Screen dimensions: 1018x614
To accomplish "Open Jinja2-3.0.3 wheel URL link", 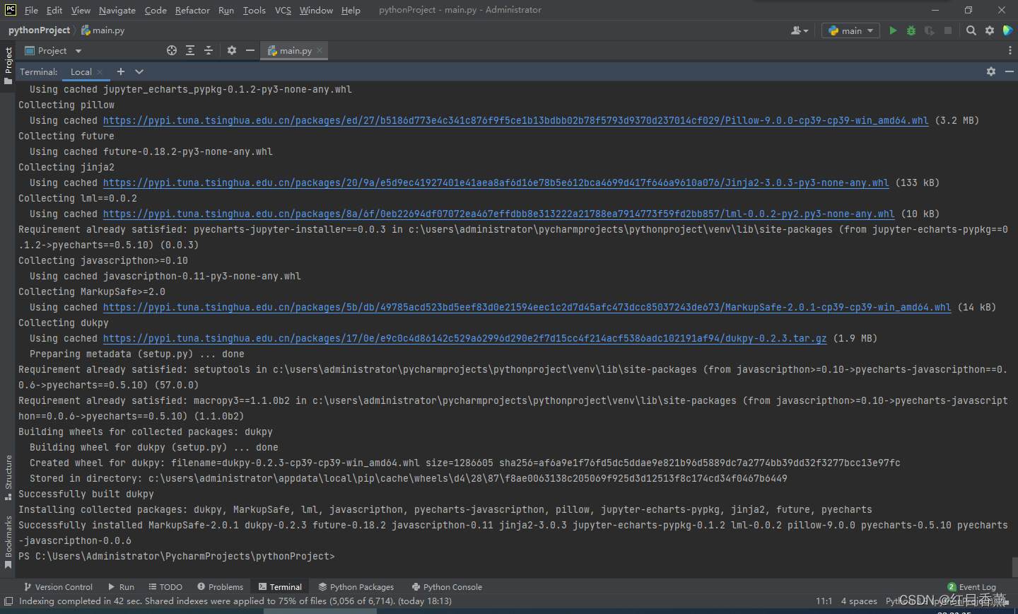I will point(496,183).
